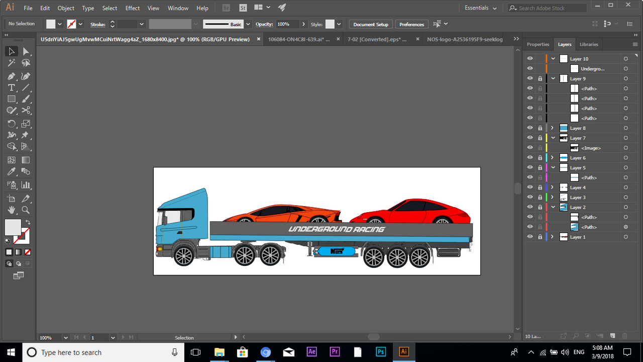Click Create New Layer icon in Layers panel
This screenshot has width=643, height=362.
[612, 336]
